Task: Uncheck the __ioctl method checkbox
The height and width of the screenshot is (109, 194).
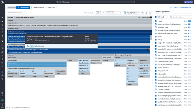Action: pos(156,21)
